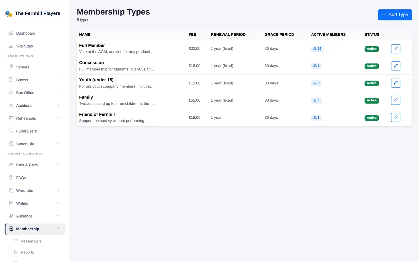Click the theater masks logo icon
The height and width of the screenshot is (262, 419).
(x=9, y=14)
